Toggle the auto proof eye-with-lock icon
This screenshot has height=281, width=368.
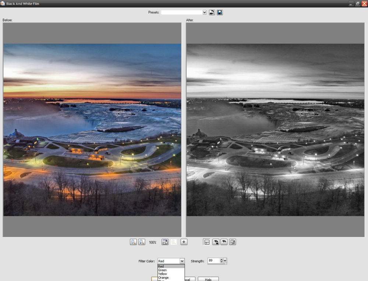click(216, 242)
